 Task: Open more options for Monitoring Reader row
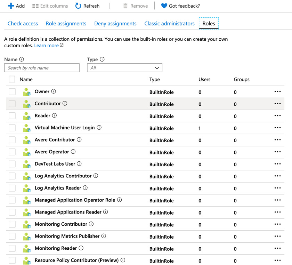click(277, 248)
